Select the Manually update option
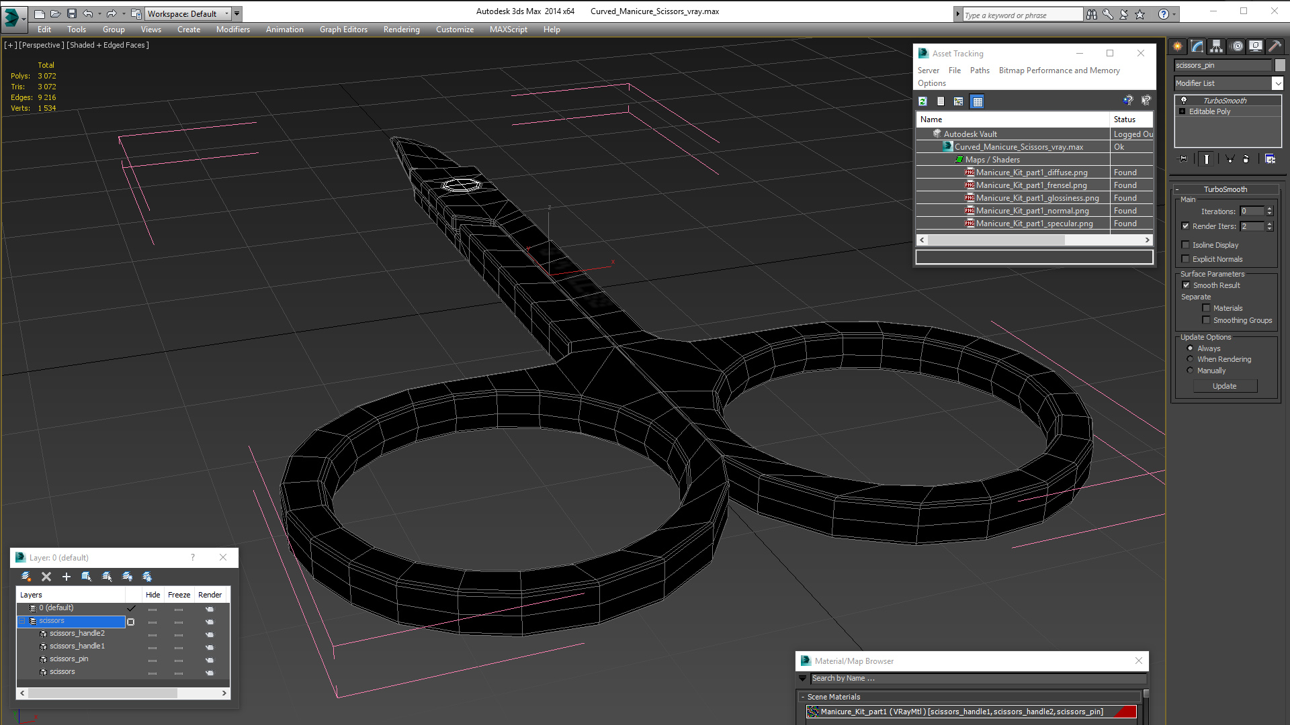Viewport: 1290px width, 725px height. click(x=1190, y=371)
